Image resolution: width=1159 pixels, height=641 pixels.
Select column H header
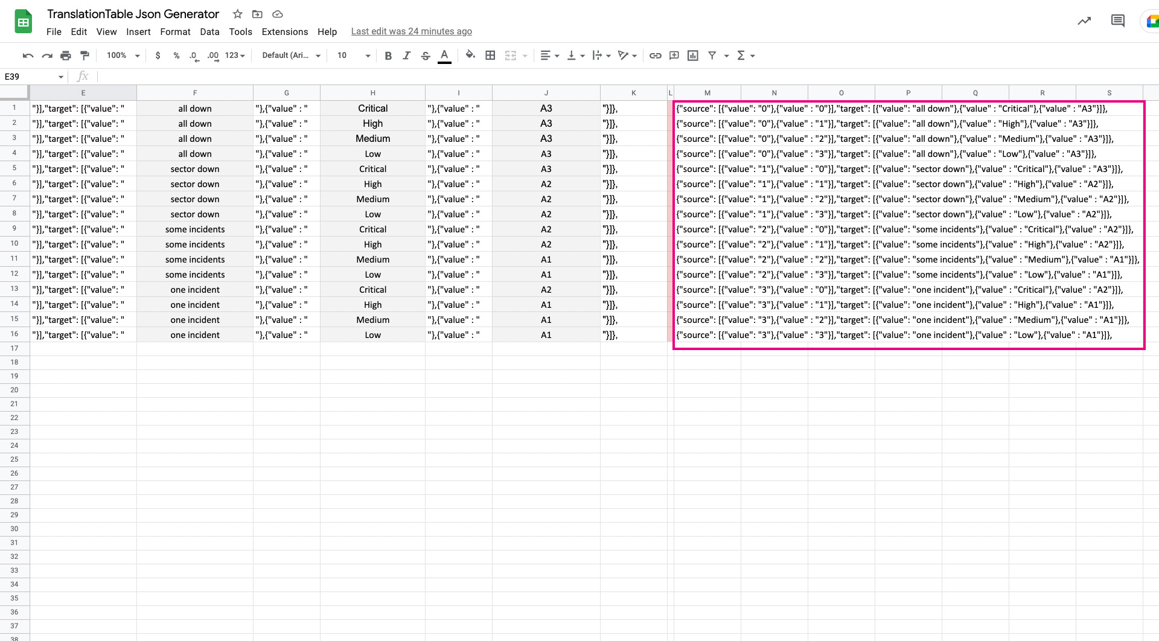(373, 93)
